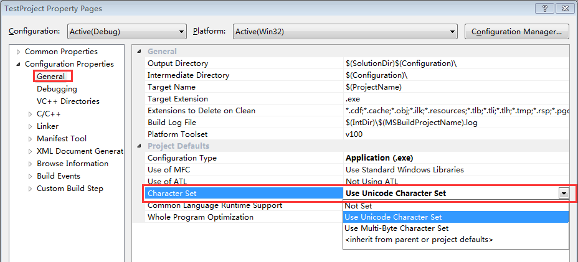
Task: Expand the Common Properties tree node
Action: point(19,52)
